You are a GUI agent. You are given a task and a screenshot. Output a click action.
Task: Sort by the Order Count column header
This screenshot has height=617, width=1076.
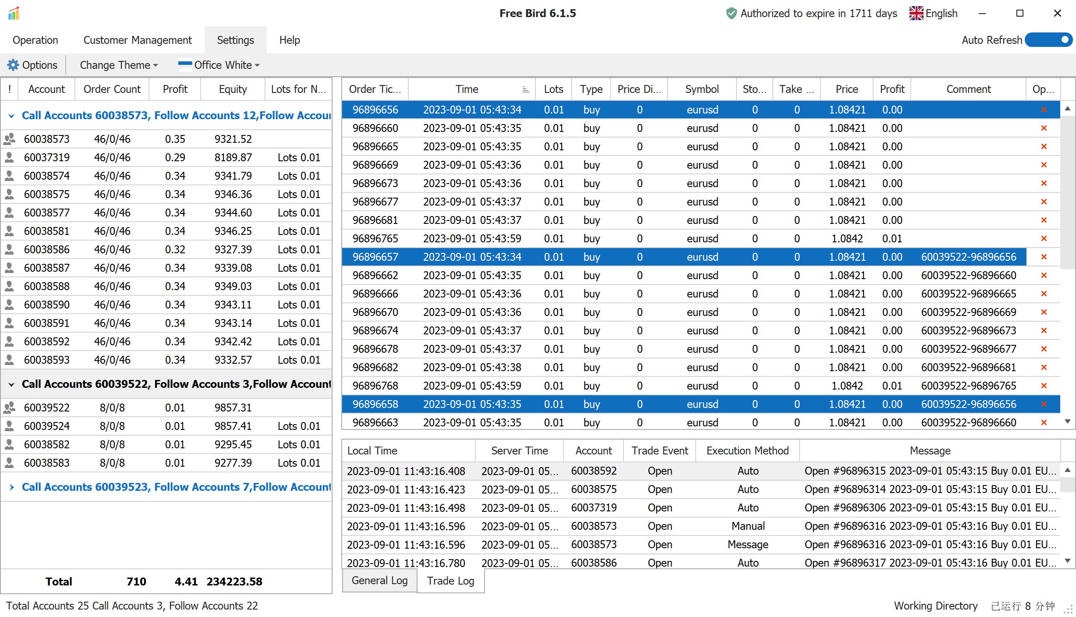point(112,89)
